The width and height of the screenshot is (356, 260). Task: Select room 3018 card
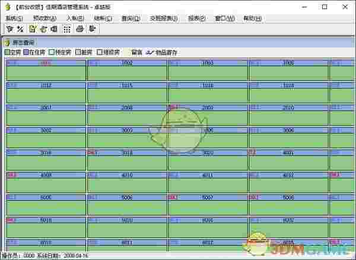(127, 160)
